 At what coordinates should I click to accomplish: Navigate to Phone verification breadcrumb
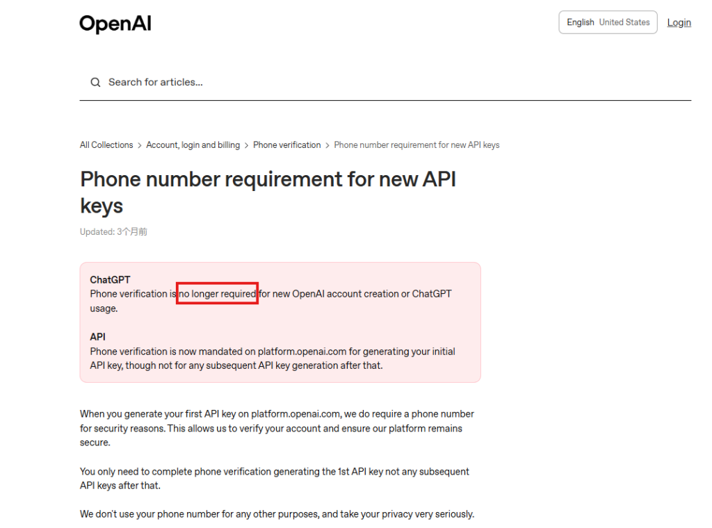click(286, 145)
